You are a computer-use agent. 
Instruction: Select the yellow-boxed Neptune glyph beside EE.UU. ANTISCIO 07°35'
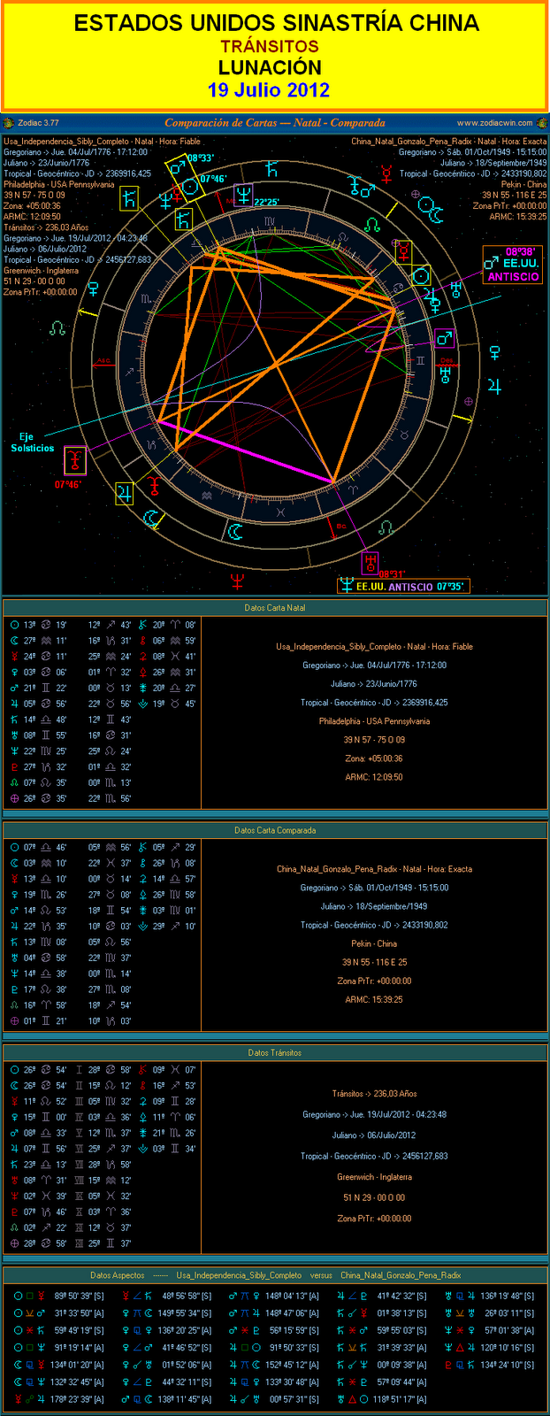click(x=345, y=586)
